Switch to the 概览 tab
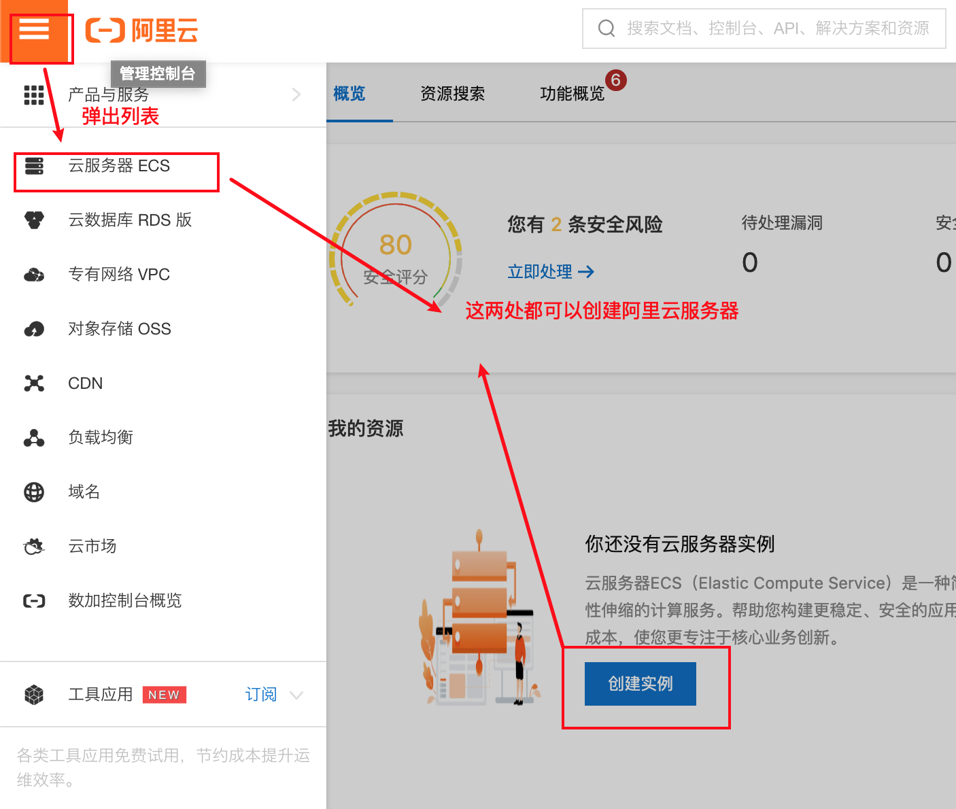Viewport: 956px width, 809px height. coord(349,94)
